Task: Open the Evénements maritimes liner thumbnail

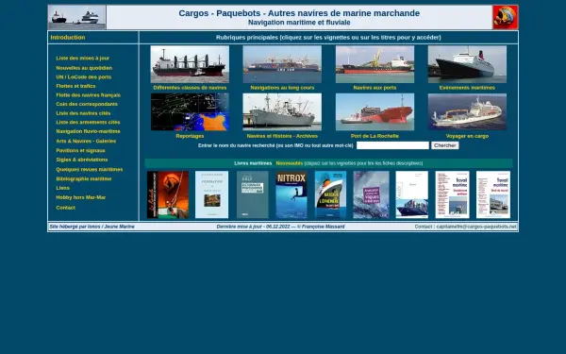Action: coord(467,64)
